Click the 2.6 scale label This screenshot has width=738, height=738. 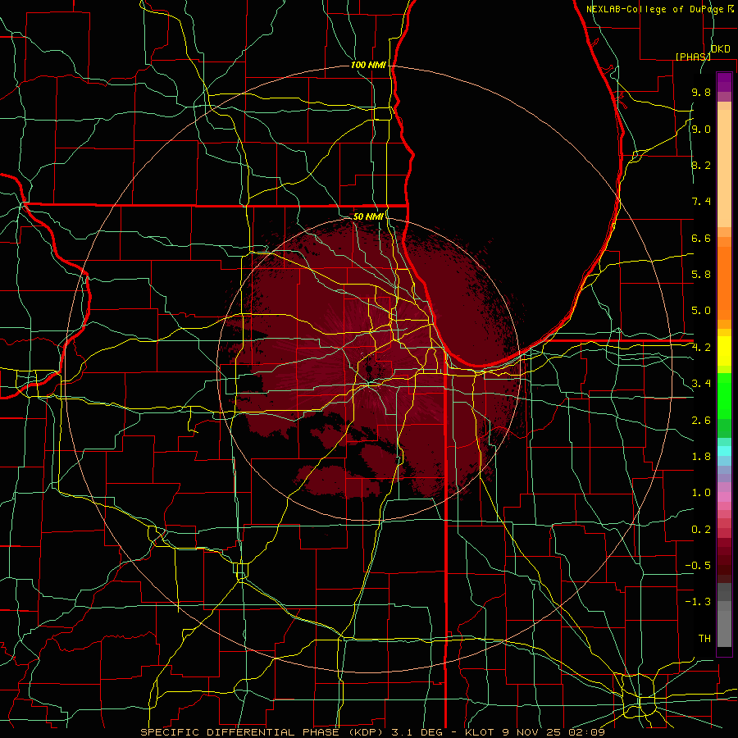click(701, 421)
